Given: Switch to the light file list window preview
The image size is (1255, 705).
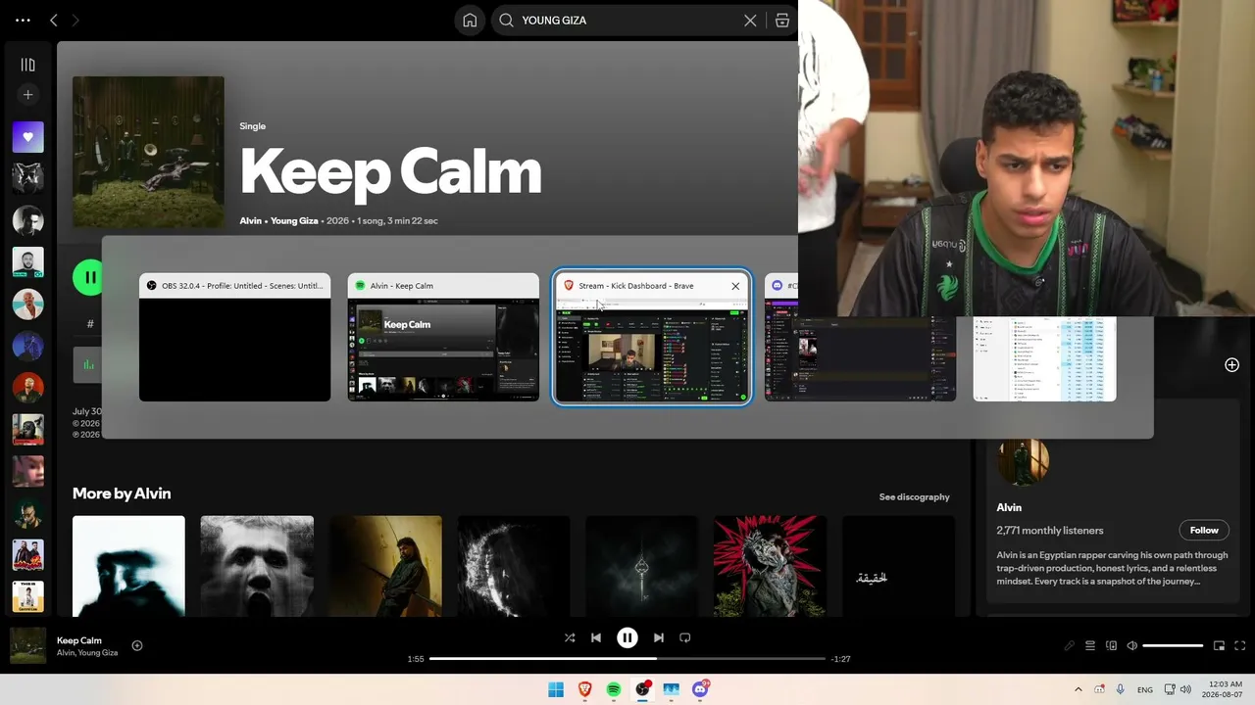Looking at the screenshot, I should coord(1044,358).
